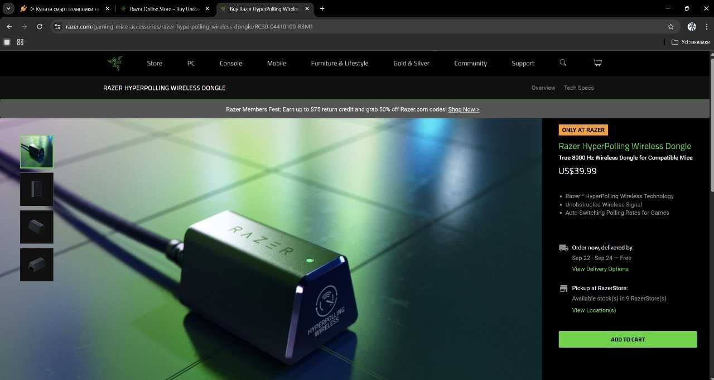Select the fourth product thumbnail image
Screen dimensions: 714x380
pos(37,264)
